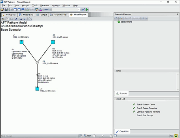Image resolution: width=180 pixels, height=138 pixels.
Task: Click the zoom-to-fit icon in status bar
Action: click(81, 136)
